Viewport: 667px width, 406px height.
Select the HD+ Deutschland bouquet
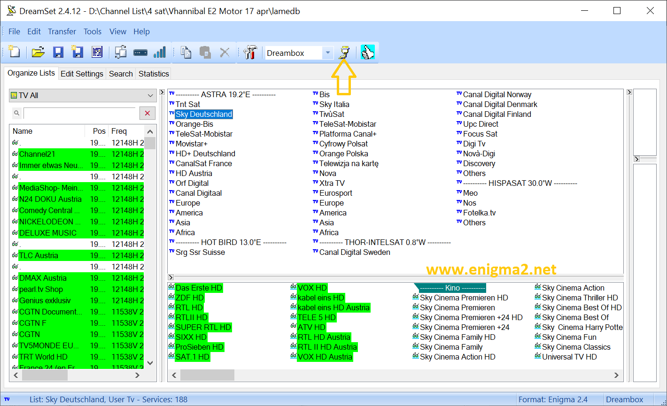click(x=205, y=153)
